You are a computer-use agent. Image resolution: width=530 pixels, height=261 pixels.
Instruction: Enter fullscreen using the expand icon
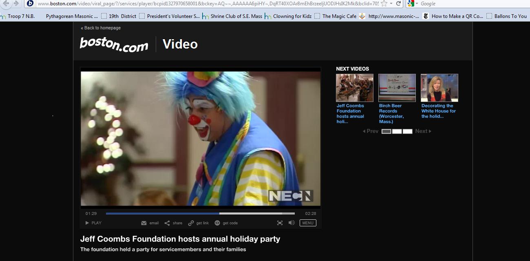[x=280, y=223]
